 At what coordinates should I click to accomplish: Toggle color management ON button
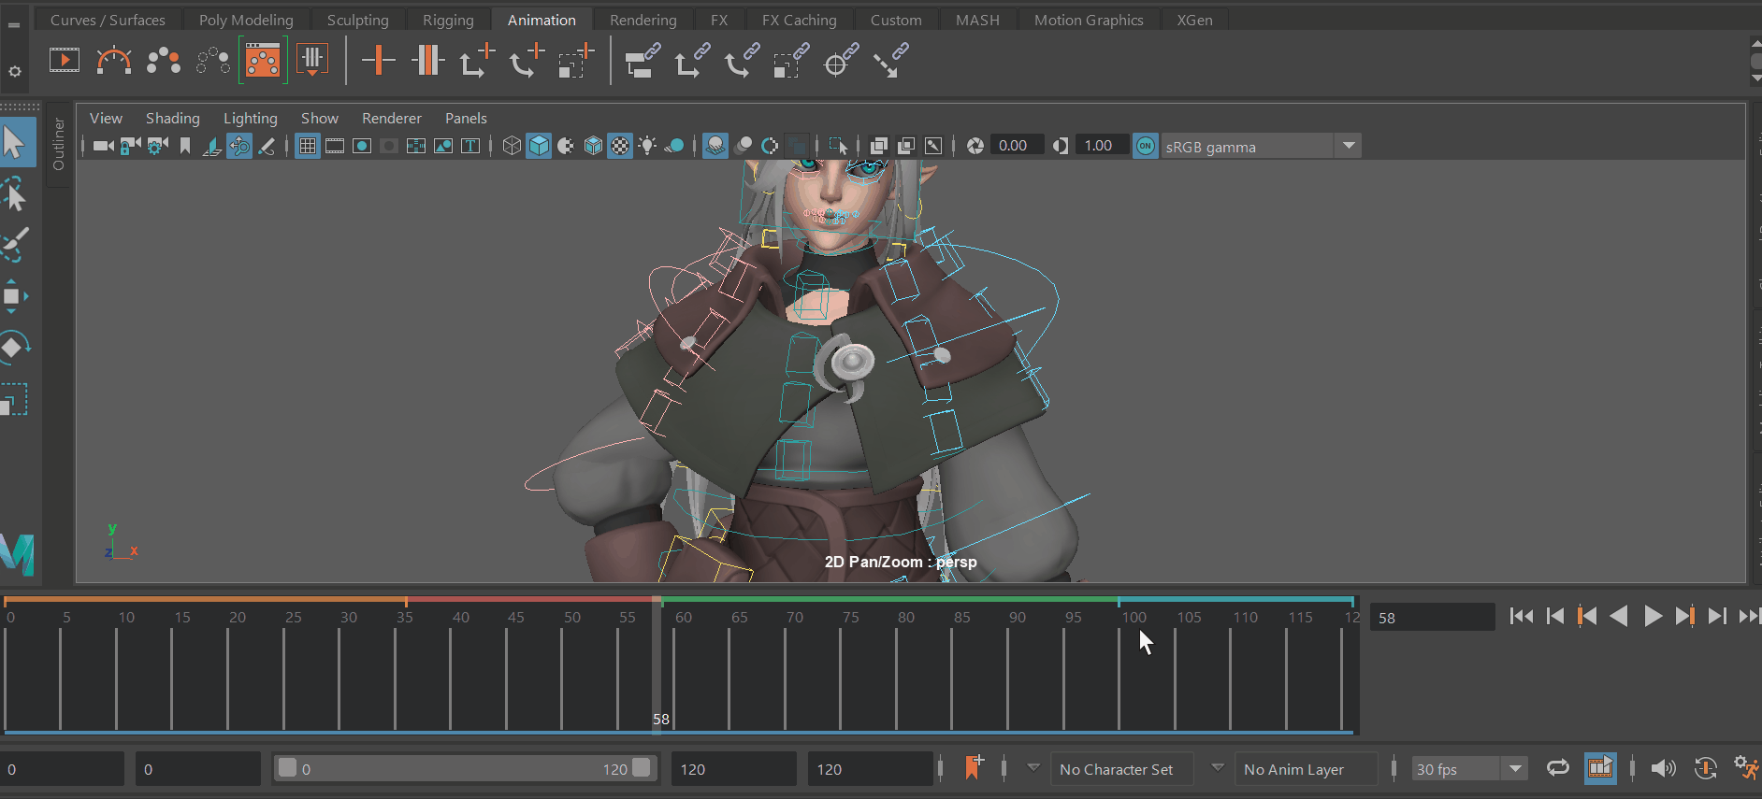1145,146
